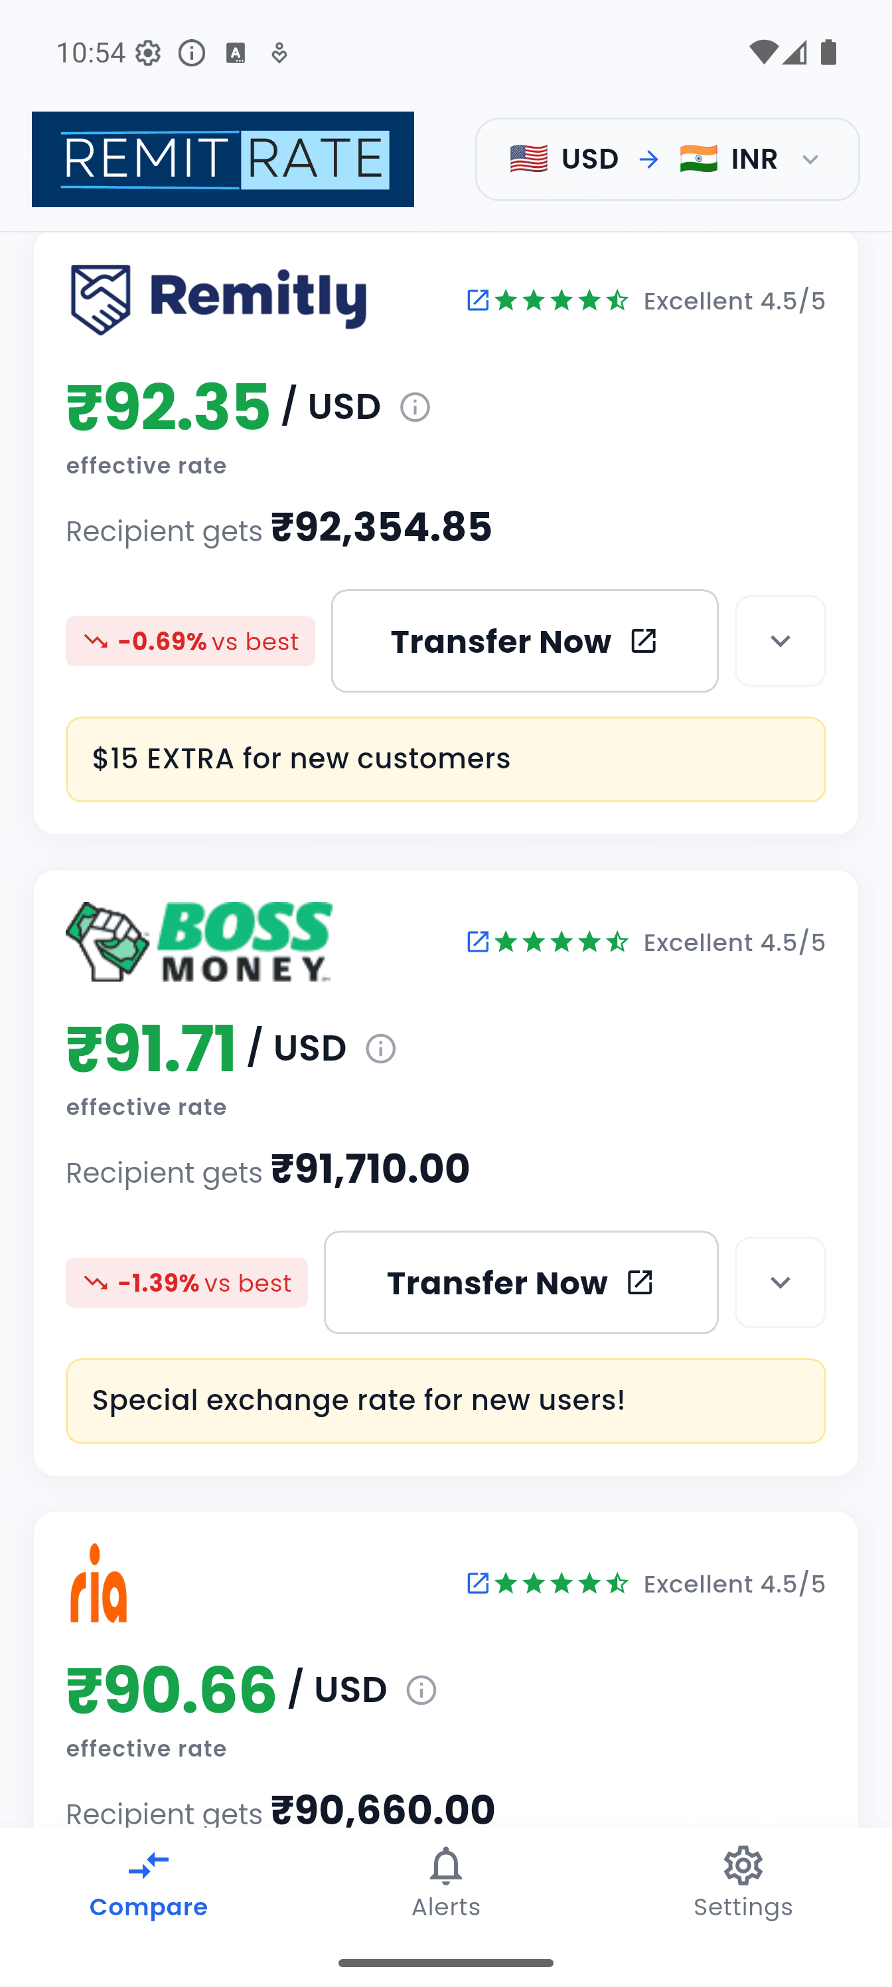Tap the RemitRate header logo

[x=223, y=159]
